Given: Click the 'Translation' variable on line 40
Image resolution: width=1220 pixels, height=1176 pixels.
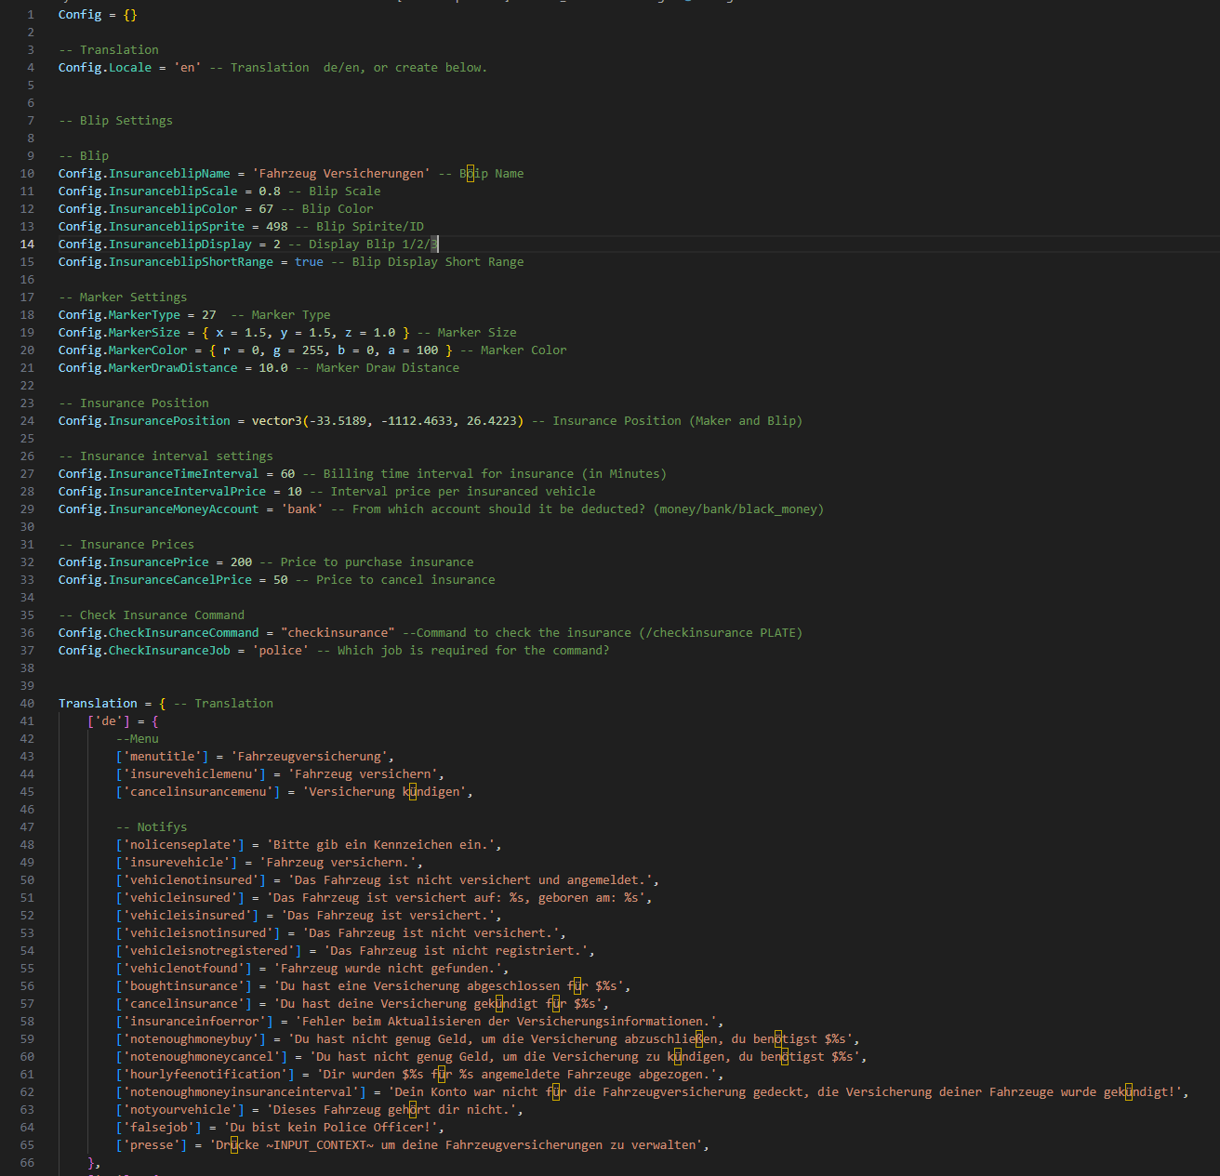Looking at the screenshot, I should click(98, 704).
